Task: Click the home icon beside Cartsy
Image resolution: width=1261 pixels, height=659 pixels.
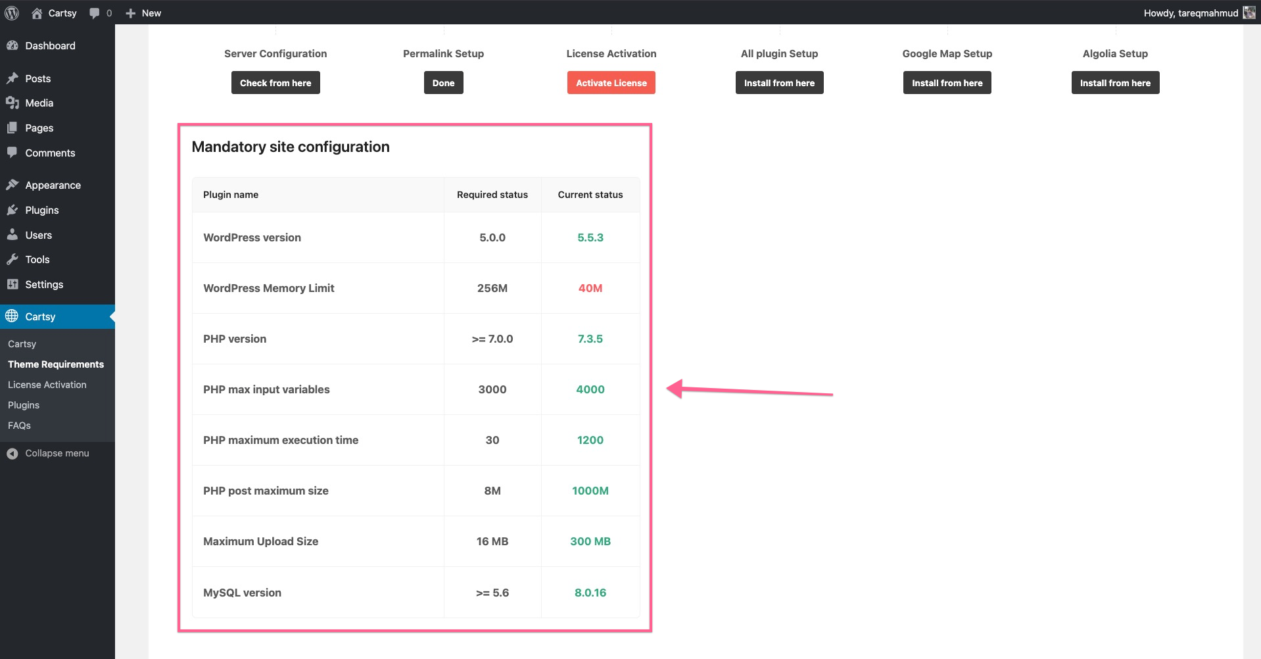Action: [37, 12]
